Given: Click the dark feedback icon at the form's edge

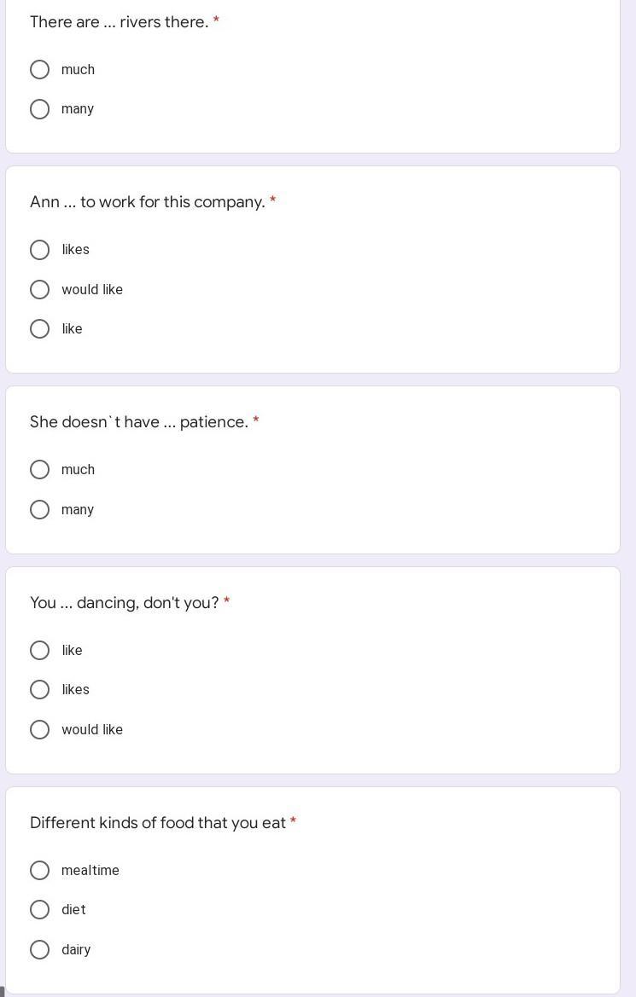Looking at the screenshot, I should pos(3,991).
